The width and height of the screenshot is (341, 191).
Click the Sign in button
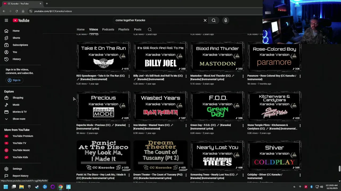(14, 80)
